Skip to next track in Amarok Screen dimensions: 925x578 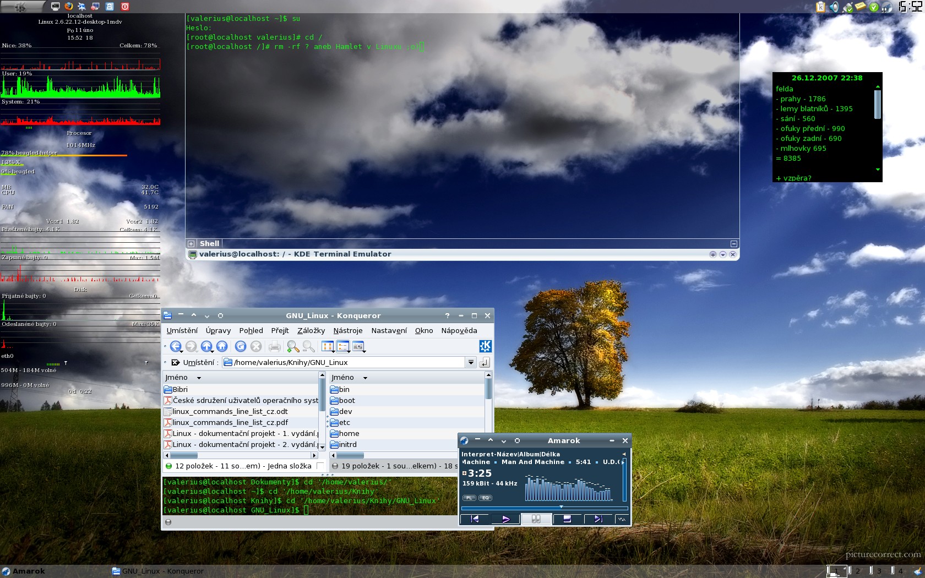coord(597,519)
